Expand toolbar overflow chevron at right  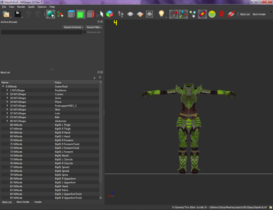coord(271,12)
